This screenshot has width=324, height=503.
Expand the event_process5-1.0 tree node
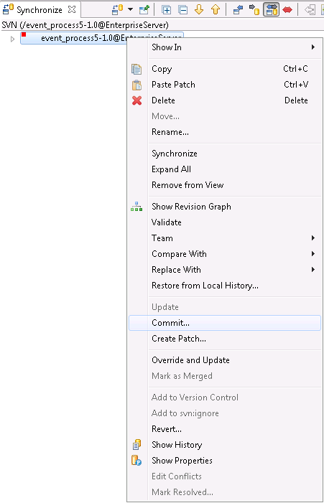pyautogui.click(x=12, y=39)
